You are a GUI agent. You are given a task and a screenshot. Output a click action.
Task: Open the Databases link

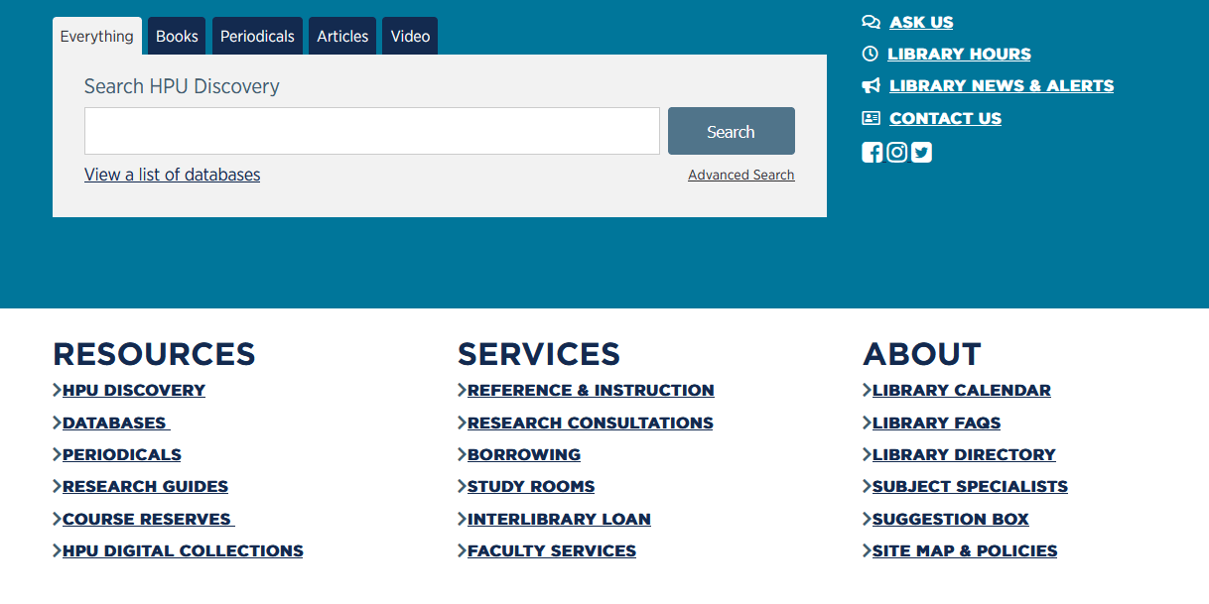[116, 423]
